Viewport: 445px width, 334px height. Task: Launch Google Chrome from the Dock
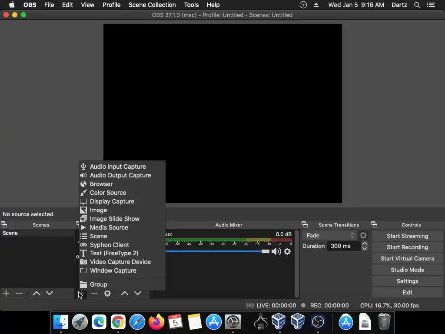tap(118, 322)
